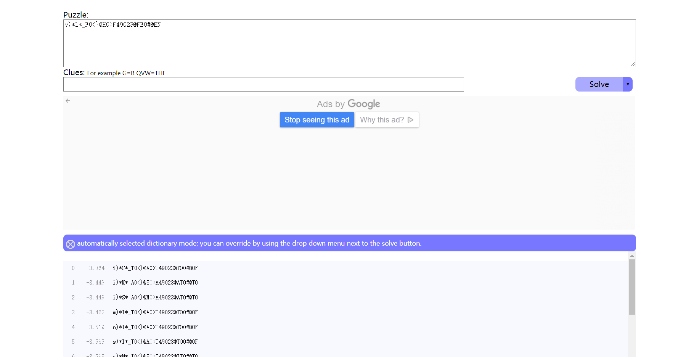Click the Puzzle textarea resize handle
Image resolution: width=686 pixels, height=357 pixels.
(x=633, y=64)
